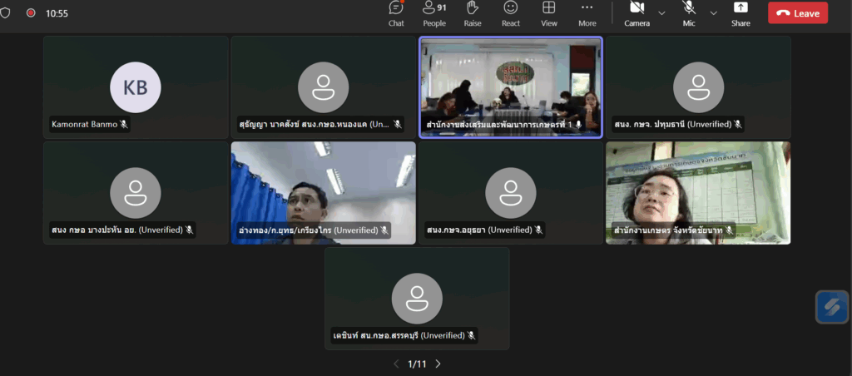Expand the Mic options dropdown arrow
Screen dimensions: 852x376
[714, 12]
